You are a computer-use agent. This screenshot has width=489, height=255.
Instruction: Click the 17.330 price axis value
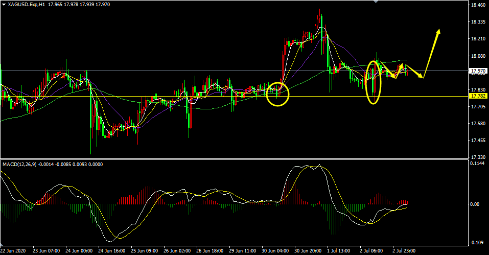pyautogui.click(x=478, y=157)
